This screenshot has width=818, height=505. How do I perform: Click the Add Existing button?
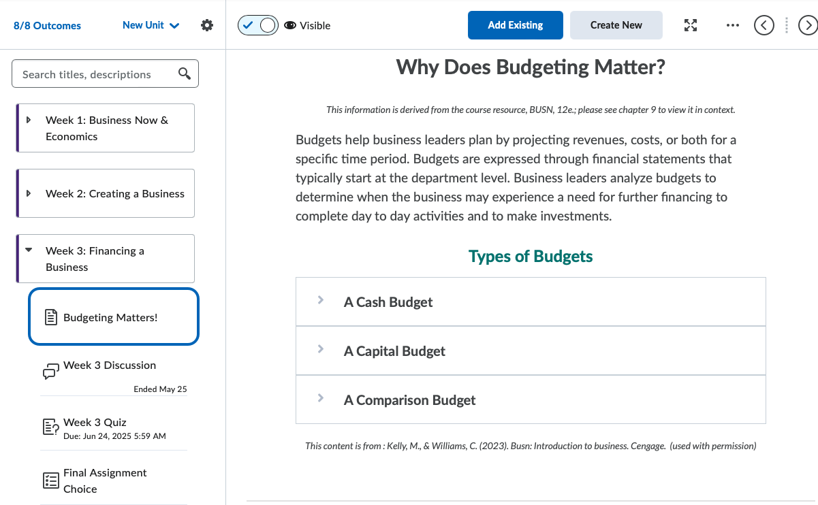tap(515, 25)
